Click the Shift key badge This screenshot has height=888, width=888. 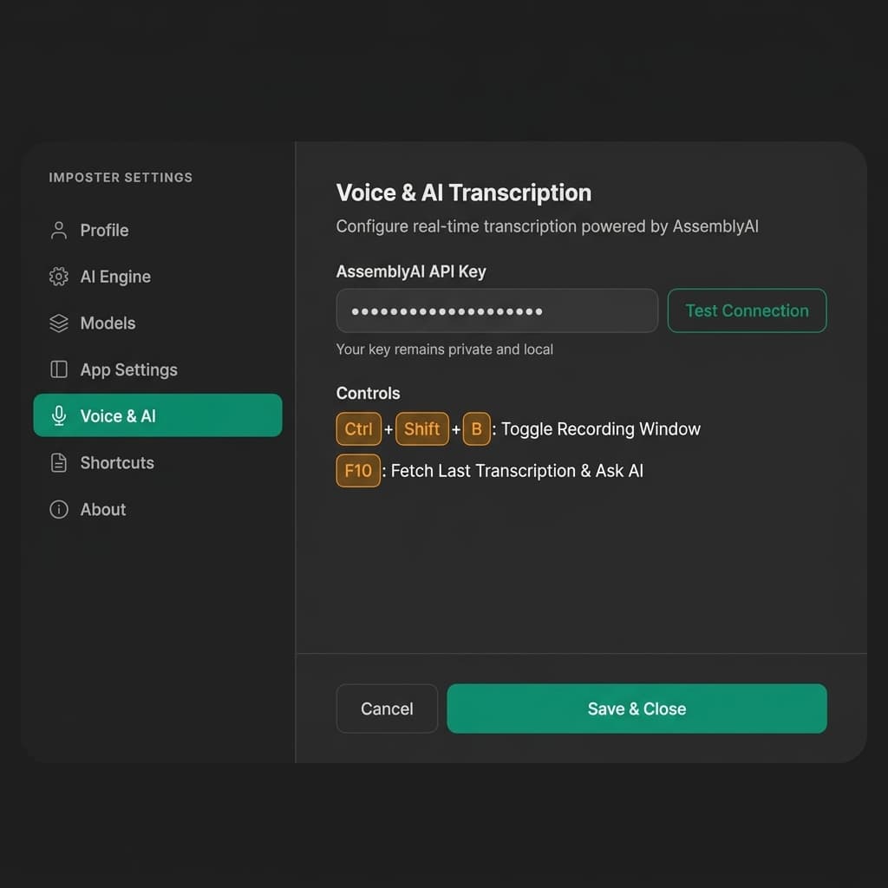pos(422,428)
